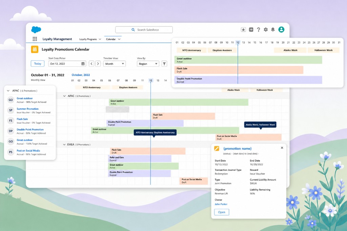The width and height of the screenshot is (347, 231).
Task: Click the Start Date Picker field showing Oct 12, 2022
Action: click(x=67, y=64)
